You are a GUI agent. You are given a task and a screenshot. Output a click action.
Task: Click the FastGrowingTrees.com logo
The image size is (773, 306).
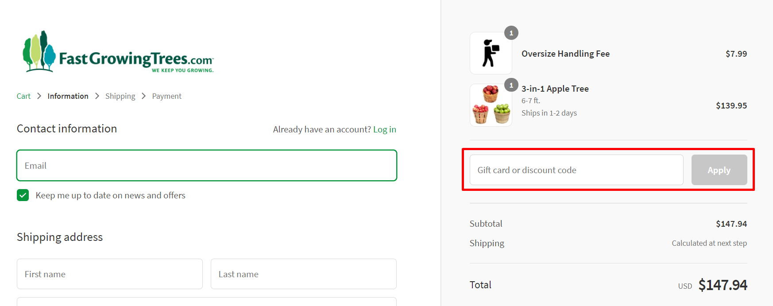click(x=118, y=52)
